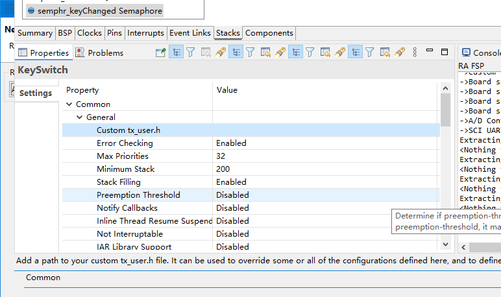Open the Components tab
This screenshot has height=297, width=501.
click(x=269, y=33)
